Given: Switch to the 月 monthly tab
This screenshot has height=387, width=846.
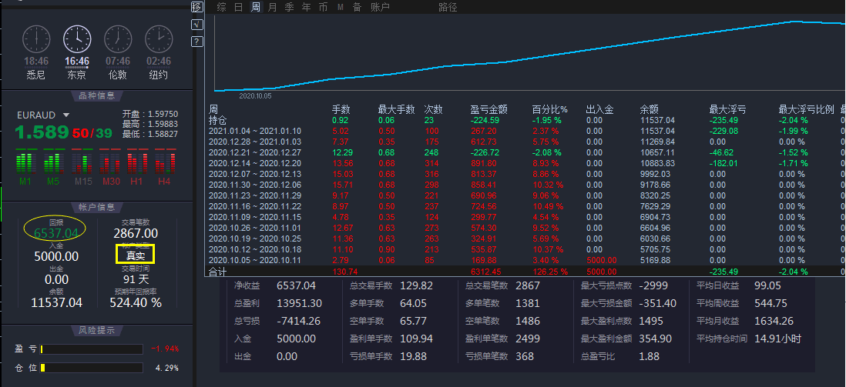Looking at the screenshot, I should pos(273,7).
